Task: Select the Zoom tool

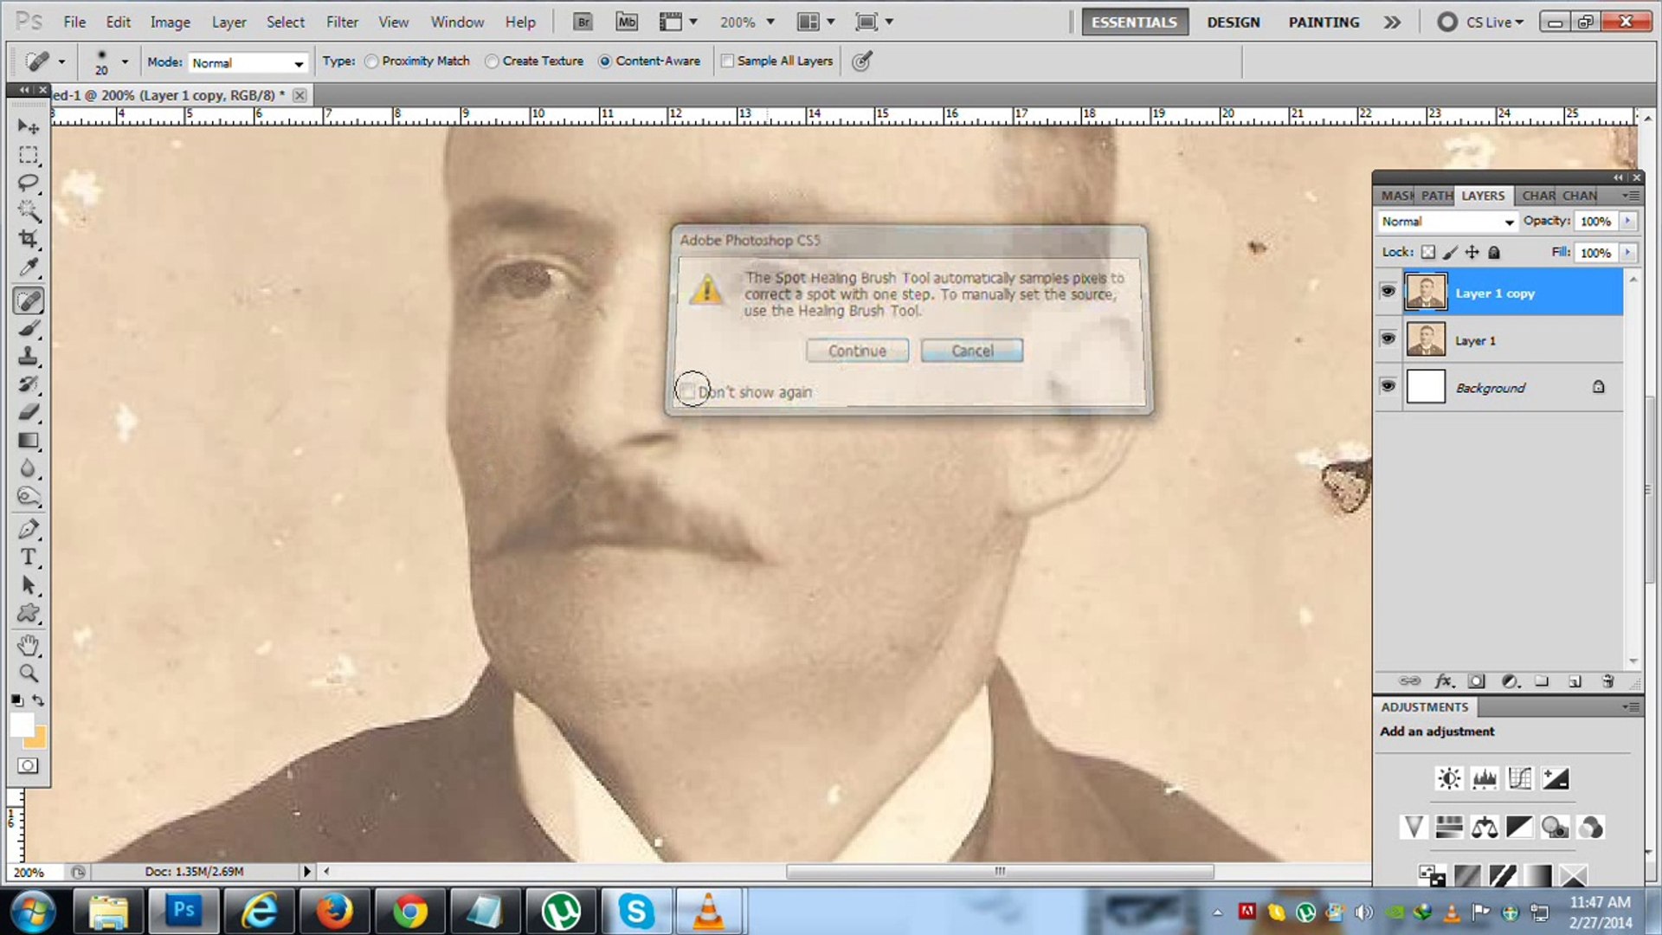Action: pyautogui.click(x=29, y=674)
